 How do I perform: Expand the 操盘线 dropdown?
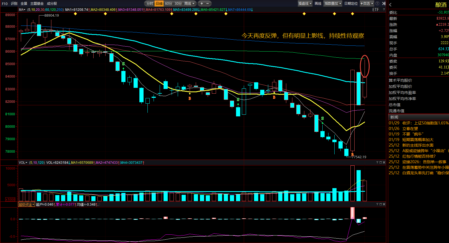coord(305,4)
